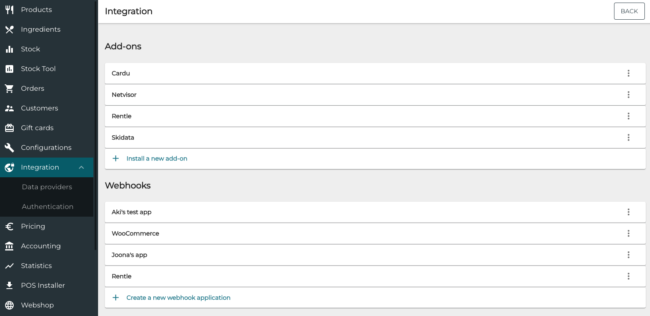Click the POS Installer download icon

tap(9, 285)
